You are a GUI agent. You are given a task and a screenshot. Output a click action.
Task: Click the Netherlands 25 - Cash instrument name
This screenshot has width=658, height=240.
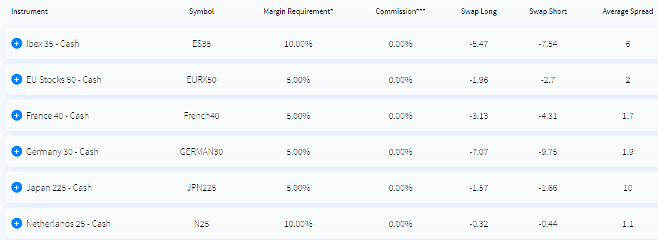(x=69, y=224)
